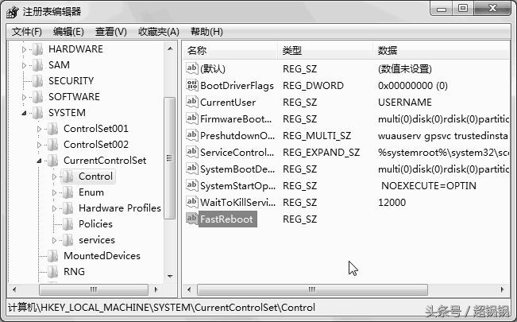The height and width of the screenshot is (322, 517).
Task: Click the FastReboot value icon
Action: [x=192, y=219]
